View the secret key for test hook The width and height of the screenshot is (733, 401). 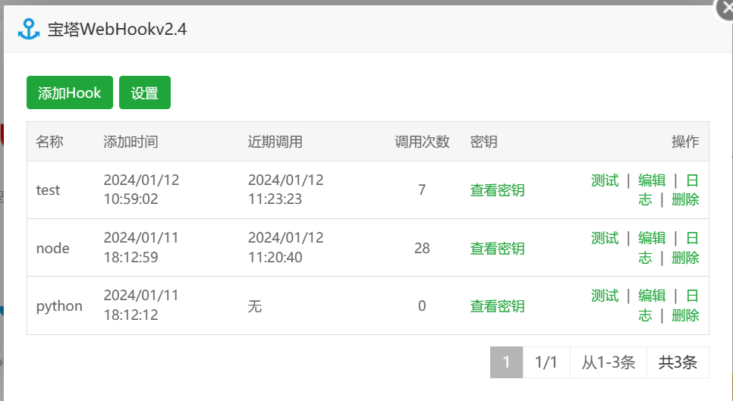pyautogui.click(x=498, y=190)
